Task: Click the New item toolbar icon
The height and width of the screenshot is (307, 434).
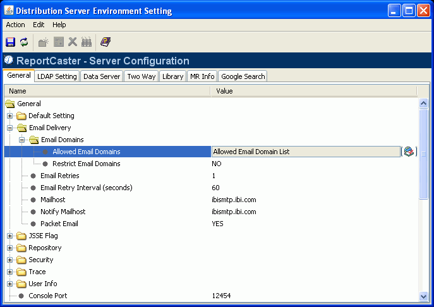Action: point(44,42)
